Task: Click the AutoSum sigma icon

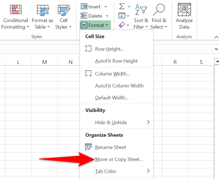Action: click(x=122, y=6)
